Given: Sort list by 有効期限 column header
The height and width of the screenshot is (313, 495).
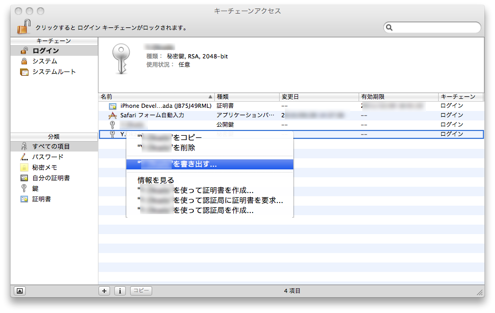Looking at the screenshot, I should (399, 97).
